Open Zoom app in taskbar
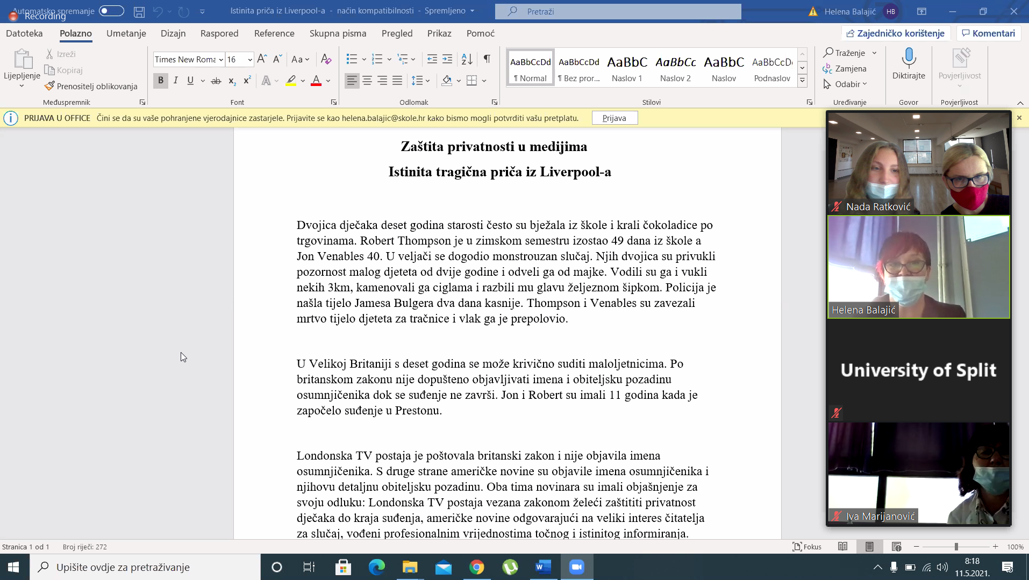Image resolution: width=1029 pixels, height=580 pixels. (577, 567)
